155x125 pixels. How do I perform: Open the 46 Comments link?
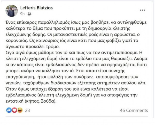click(134, 110)
